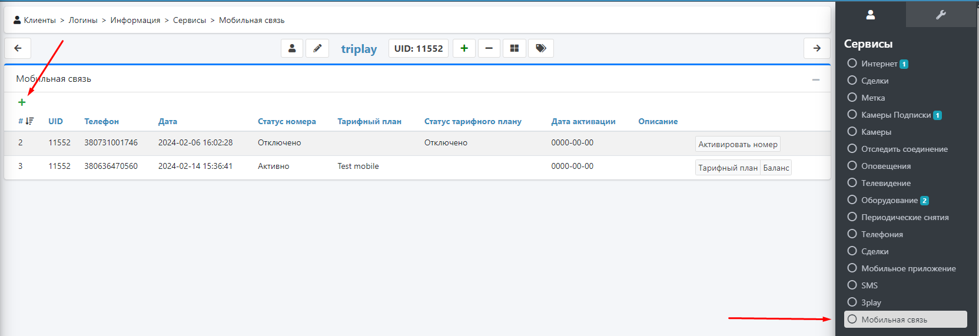979x336 pixels.
Task: Sort by Статус номера column header
Action: [287, 121]
